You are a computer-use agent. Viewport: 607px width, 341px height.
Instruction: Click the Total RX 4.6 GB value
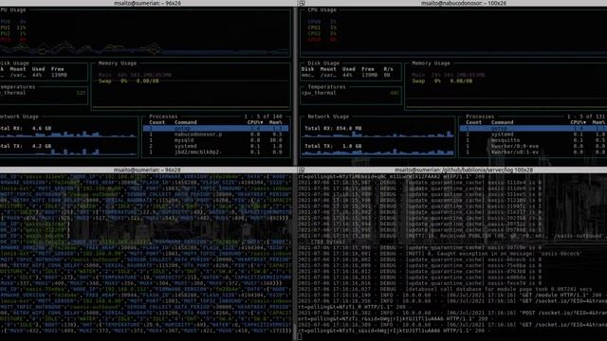coord(42,129)
